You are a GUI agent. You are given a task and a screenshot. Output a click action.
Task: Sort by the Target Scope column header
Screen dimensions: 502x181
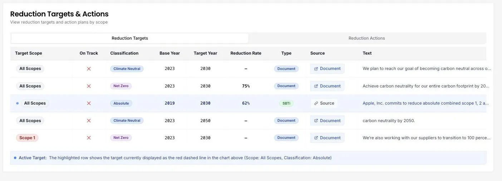29,53
